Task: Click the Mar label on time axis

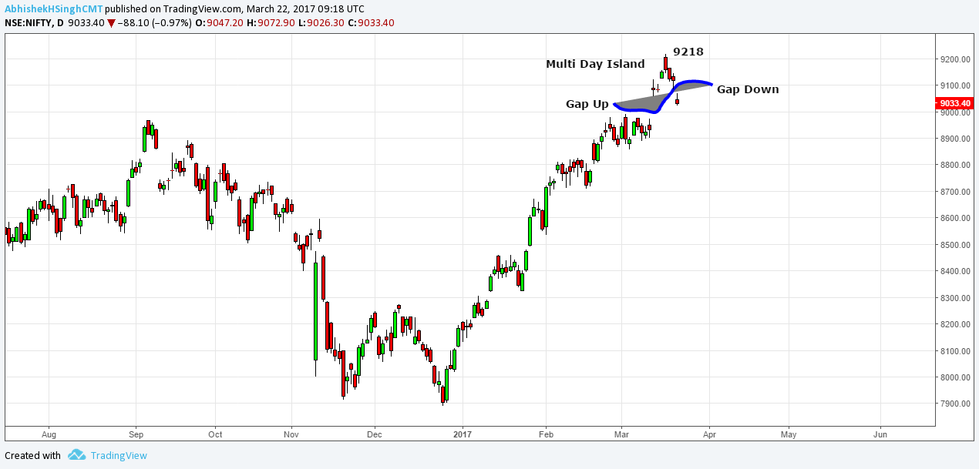Action: point(621,434)
